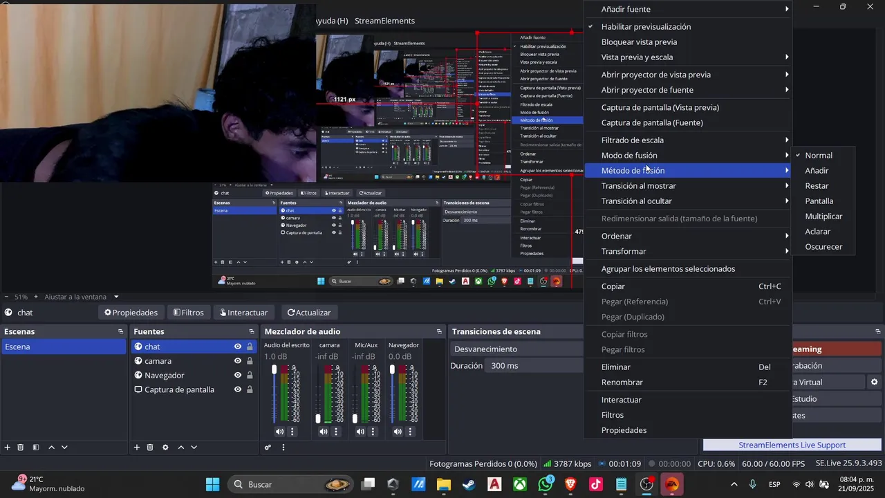Open TikTok from the taskbar
This screenshot has width=885, height=498.
[x=596, y=484]
